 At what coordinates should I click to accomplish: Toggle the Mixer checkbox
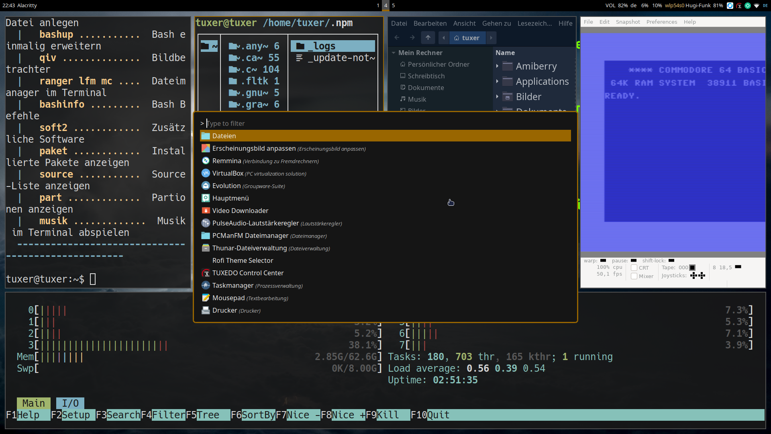(634, 276)
